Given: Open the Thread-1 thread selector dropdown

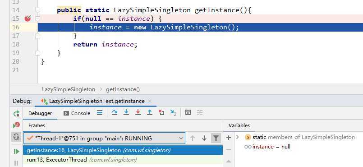Looking at the screenshot, I should click(x=105, y=138).
